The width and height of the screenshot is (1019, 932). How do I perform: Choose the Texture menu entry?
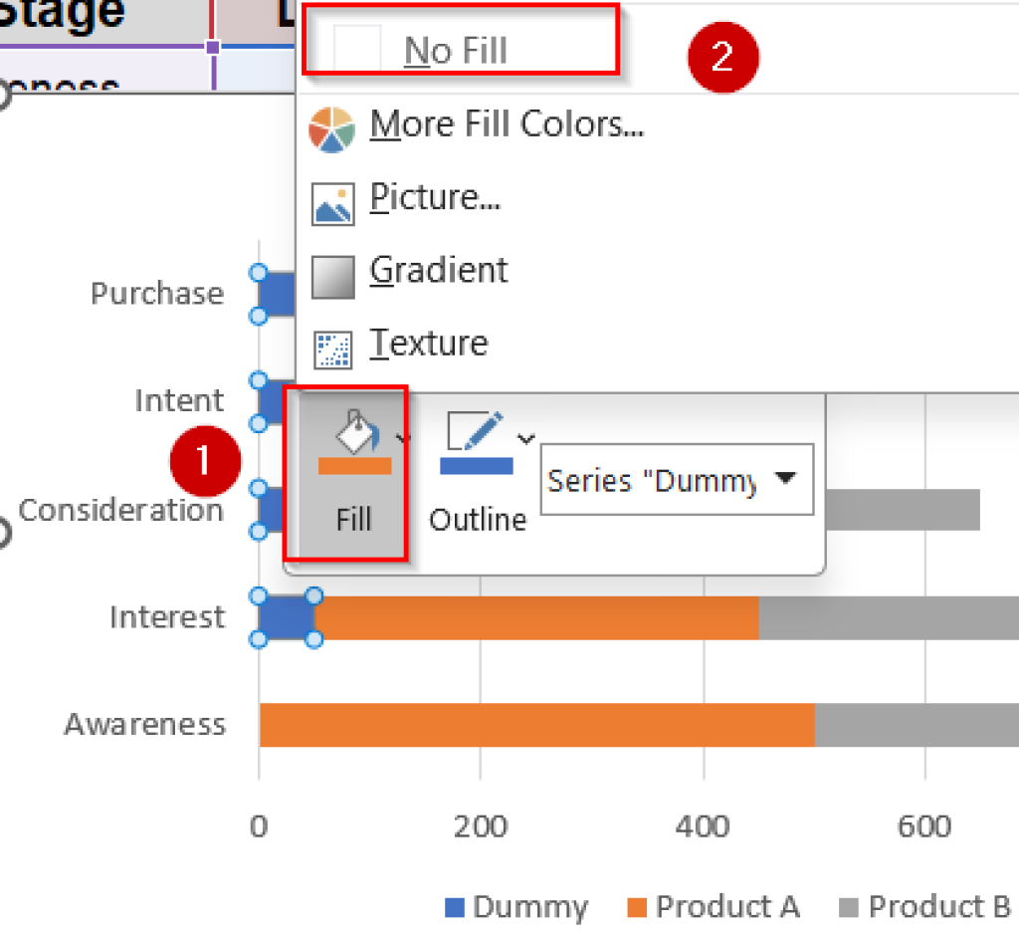coord(428,343)
